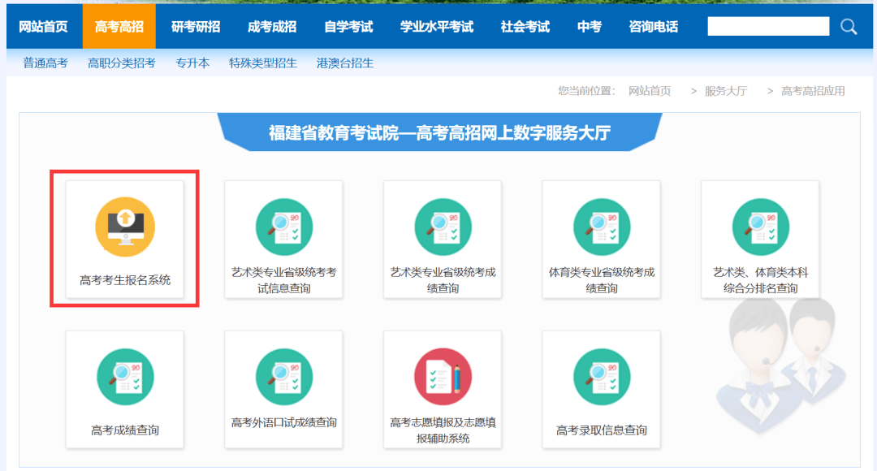Open the 艺术类专业省级统考成绩查询 icon
Image resolution: width=877 pixels, height=471 pixels.
(443, 227)
